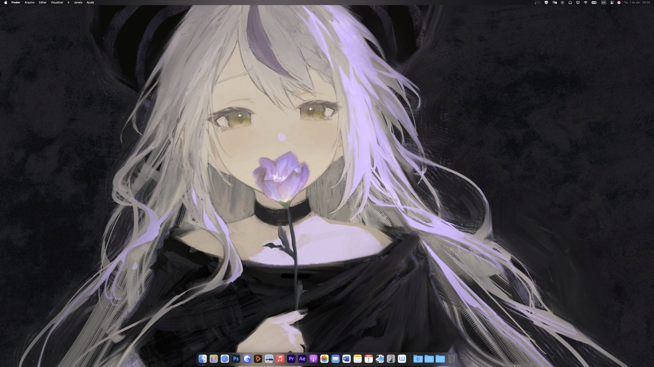Open Control Center in menu bar

click(x=612, y=3)
